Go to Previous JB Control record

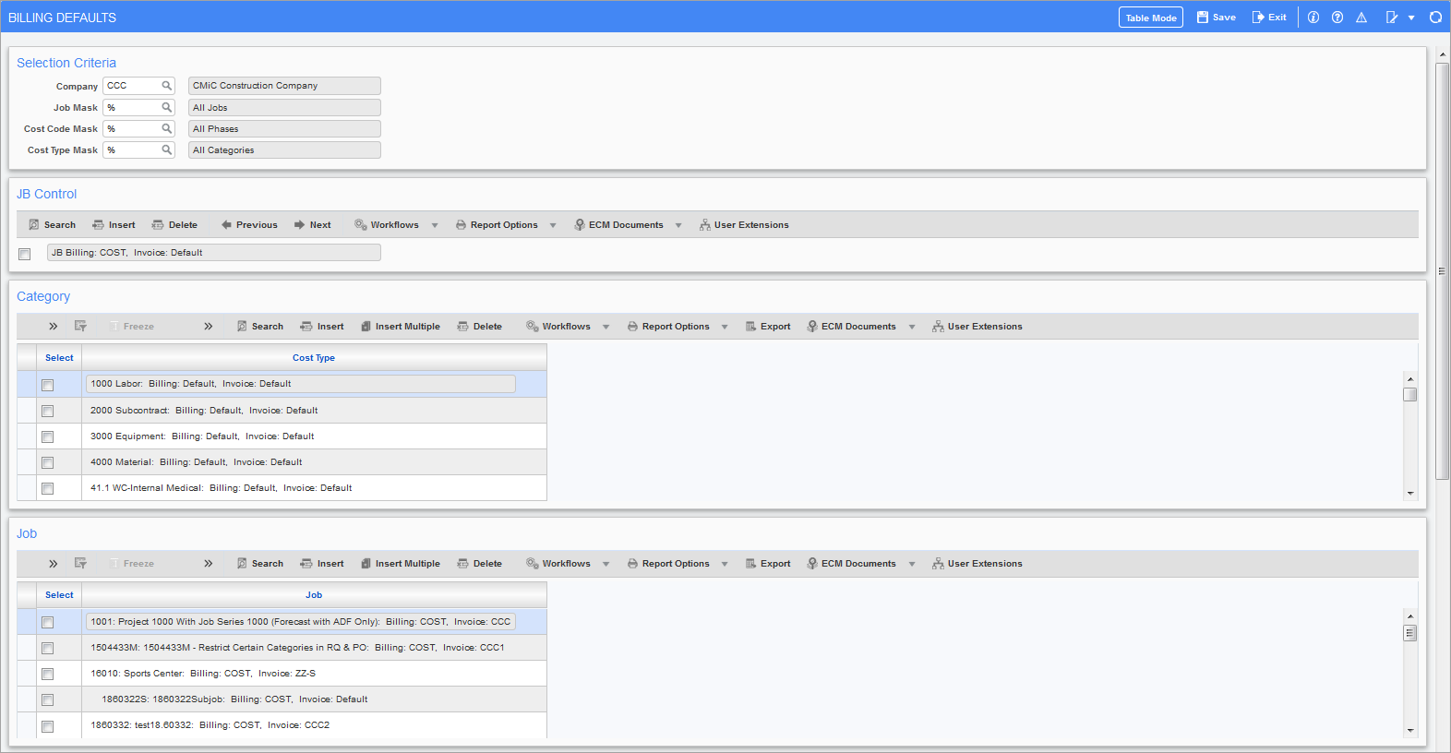(249, 225)
